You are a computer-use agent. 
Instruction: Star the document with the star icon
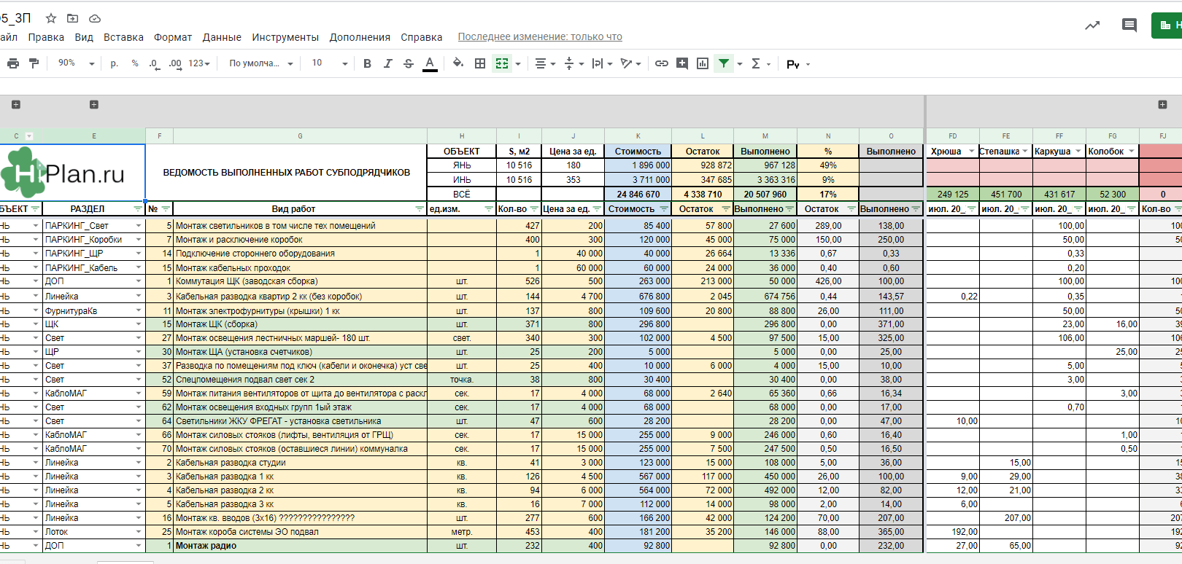[51, 18]
